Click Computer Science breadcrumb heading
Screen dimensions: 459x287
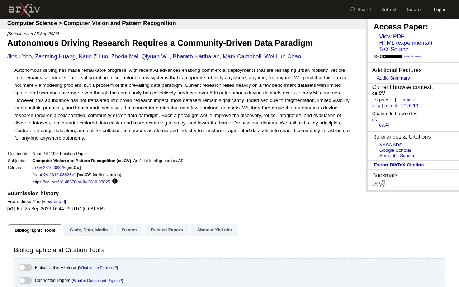click(x=32, y=23)
